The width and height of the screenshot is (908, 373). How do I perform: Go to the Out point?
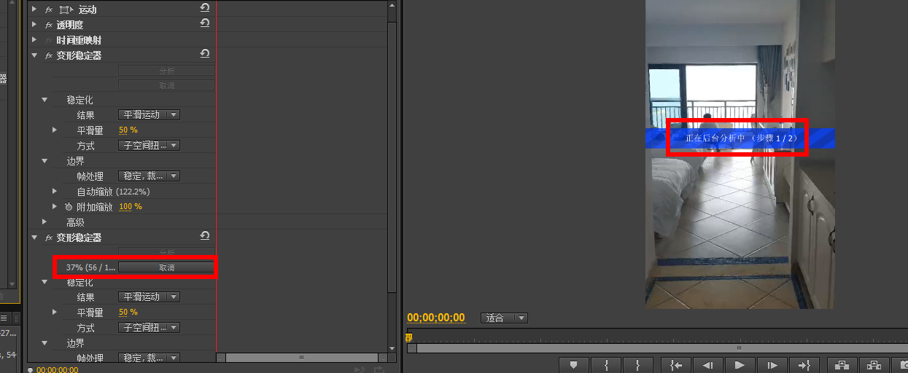[x=804, y=365]
